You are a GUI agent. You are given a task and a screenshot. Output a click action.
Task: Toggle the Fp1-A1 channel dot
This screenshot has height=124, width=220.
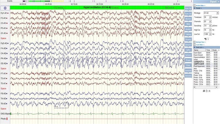point(8,13)
